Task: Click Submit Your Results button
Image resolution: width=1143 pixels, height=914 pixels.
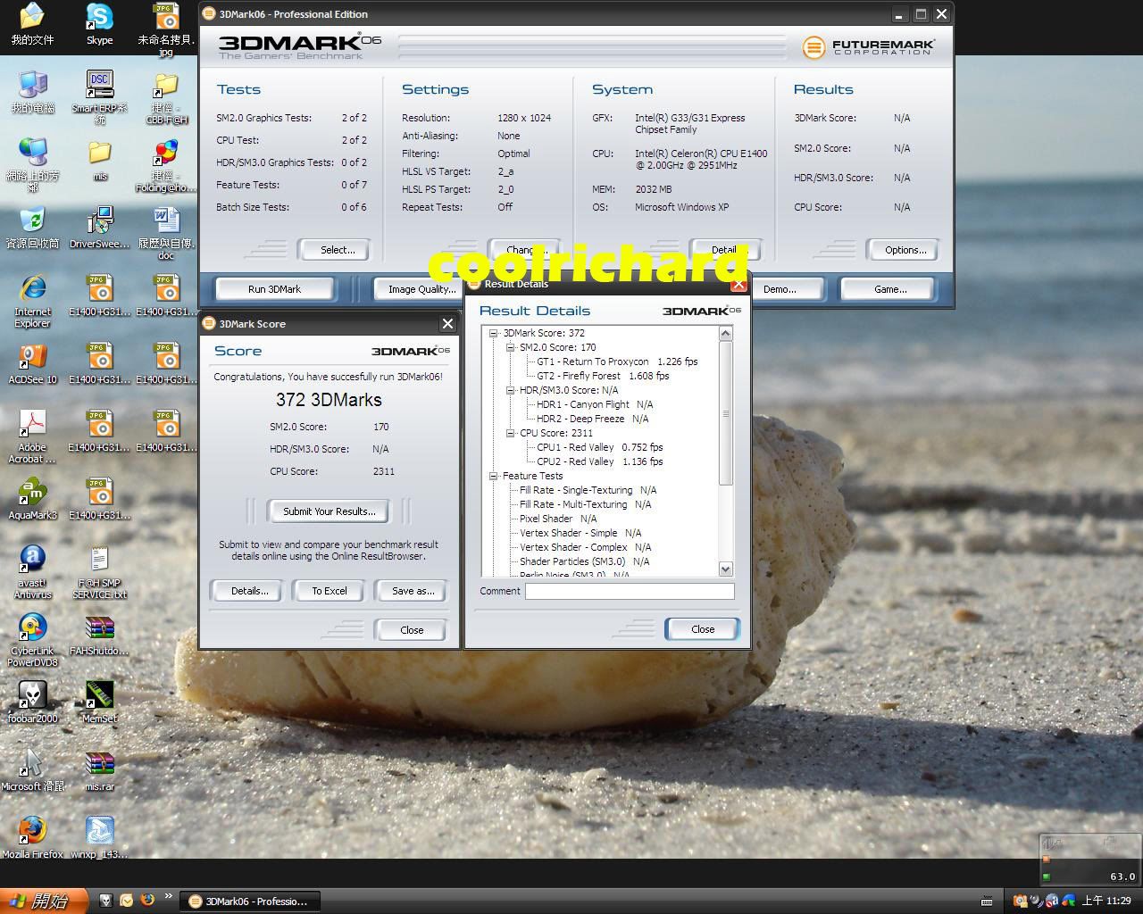Action: click(330, 511)
